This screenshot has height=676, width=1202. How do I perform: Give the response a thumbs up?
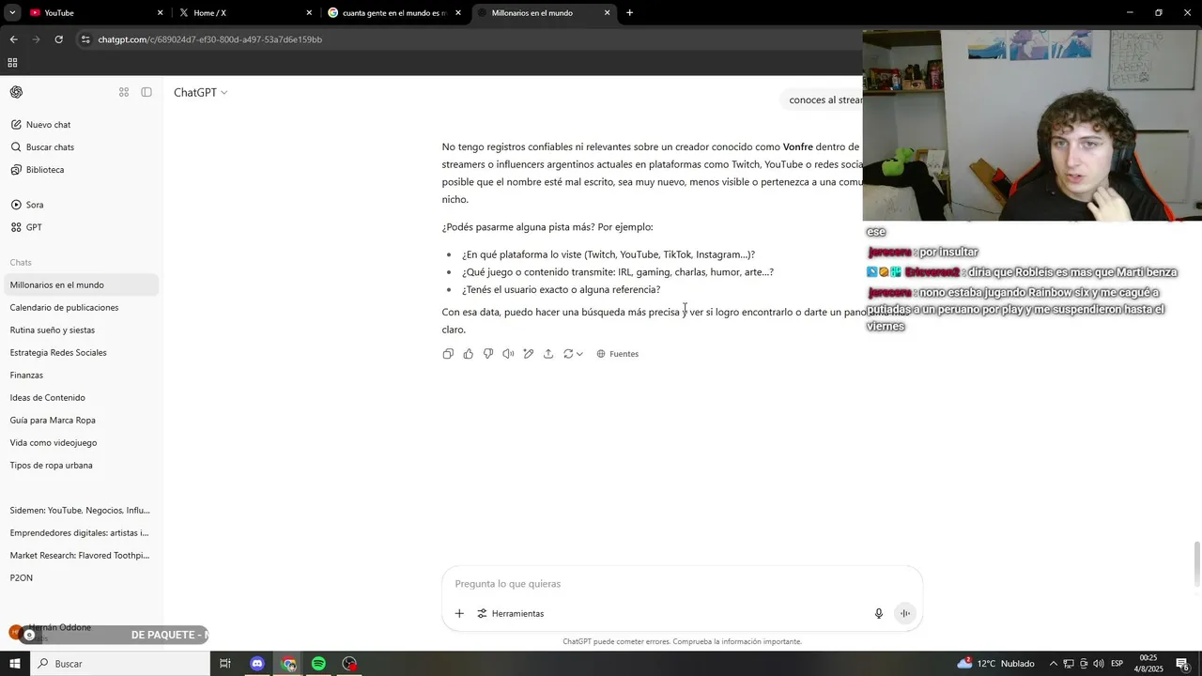tap(469, 354)
